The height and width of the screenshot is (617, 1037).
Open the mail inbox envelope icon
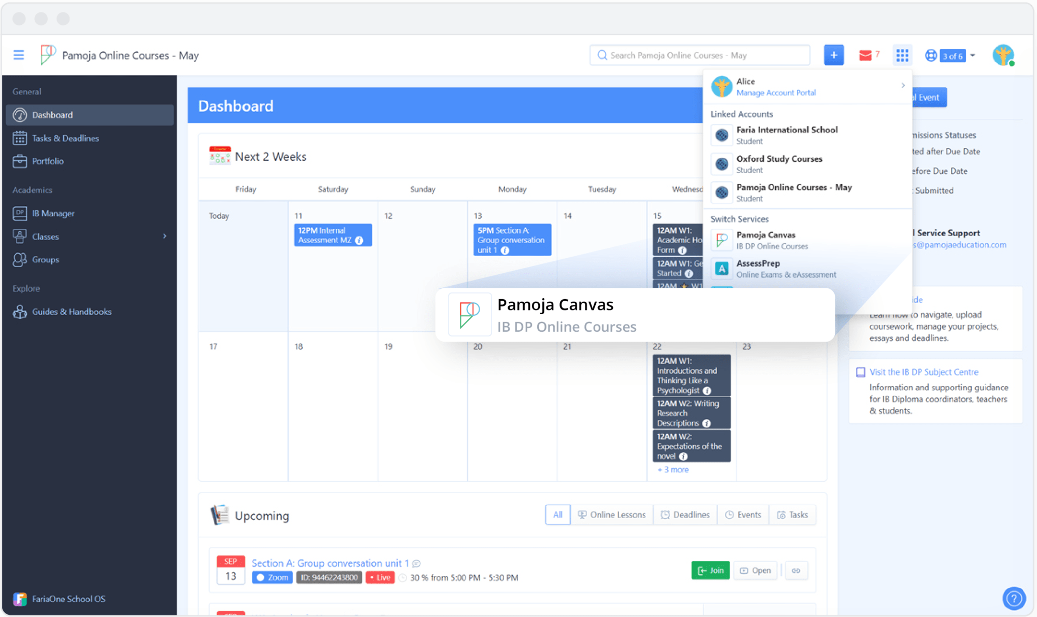[865, 55]
